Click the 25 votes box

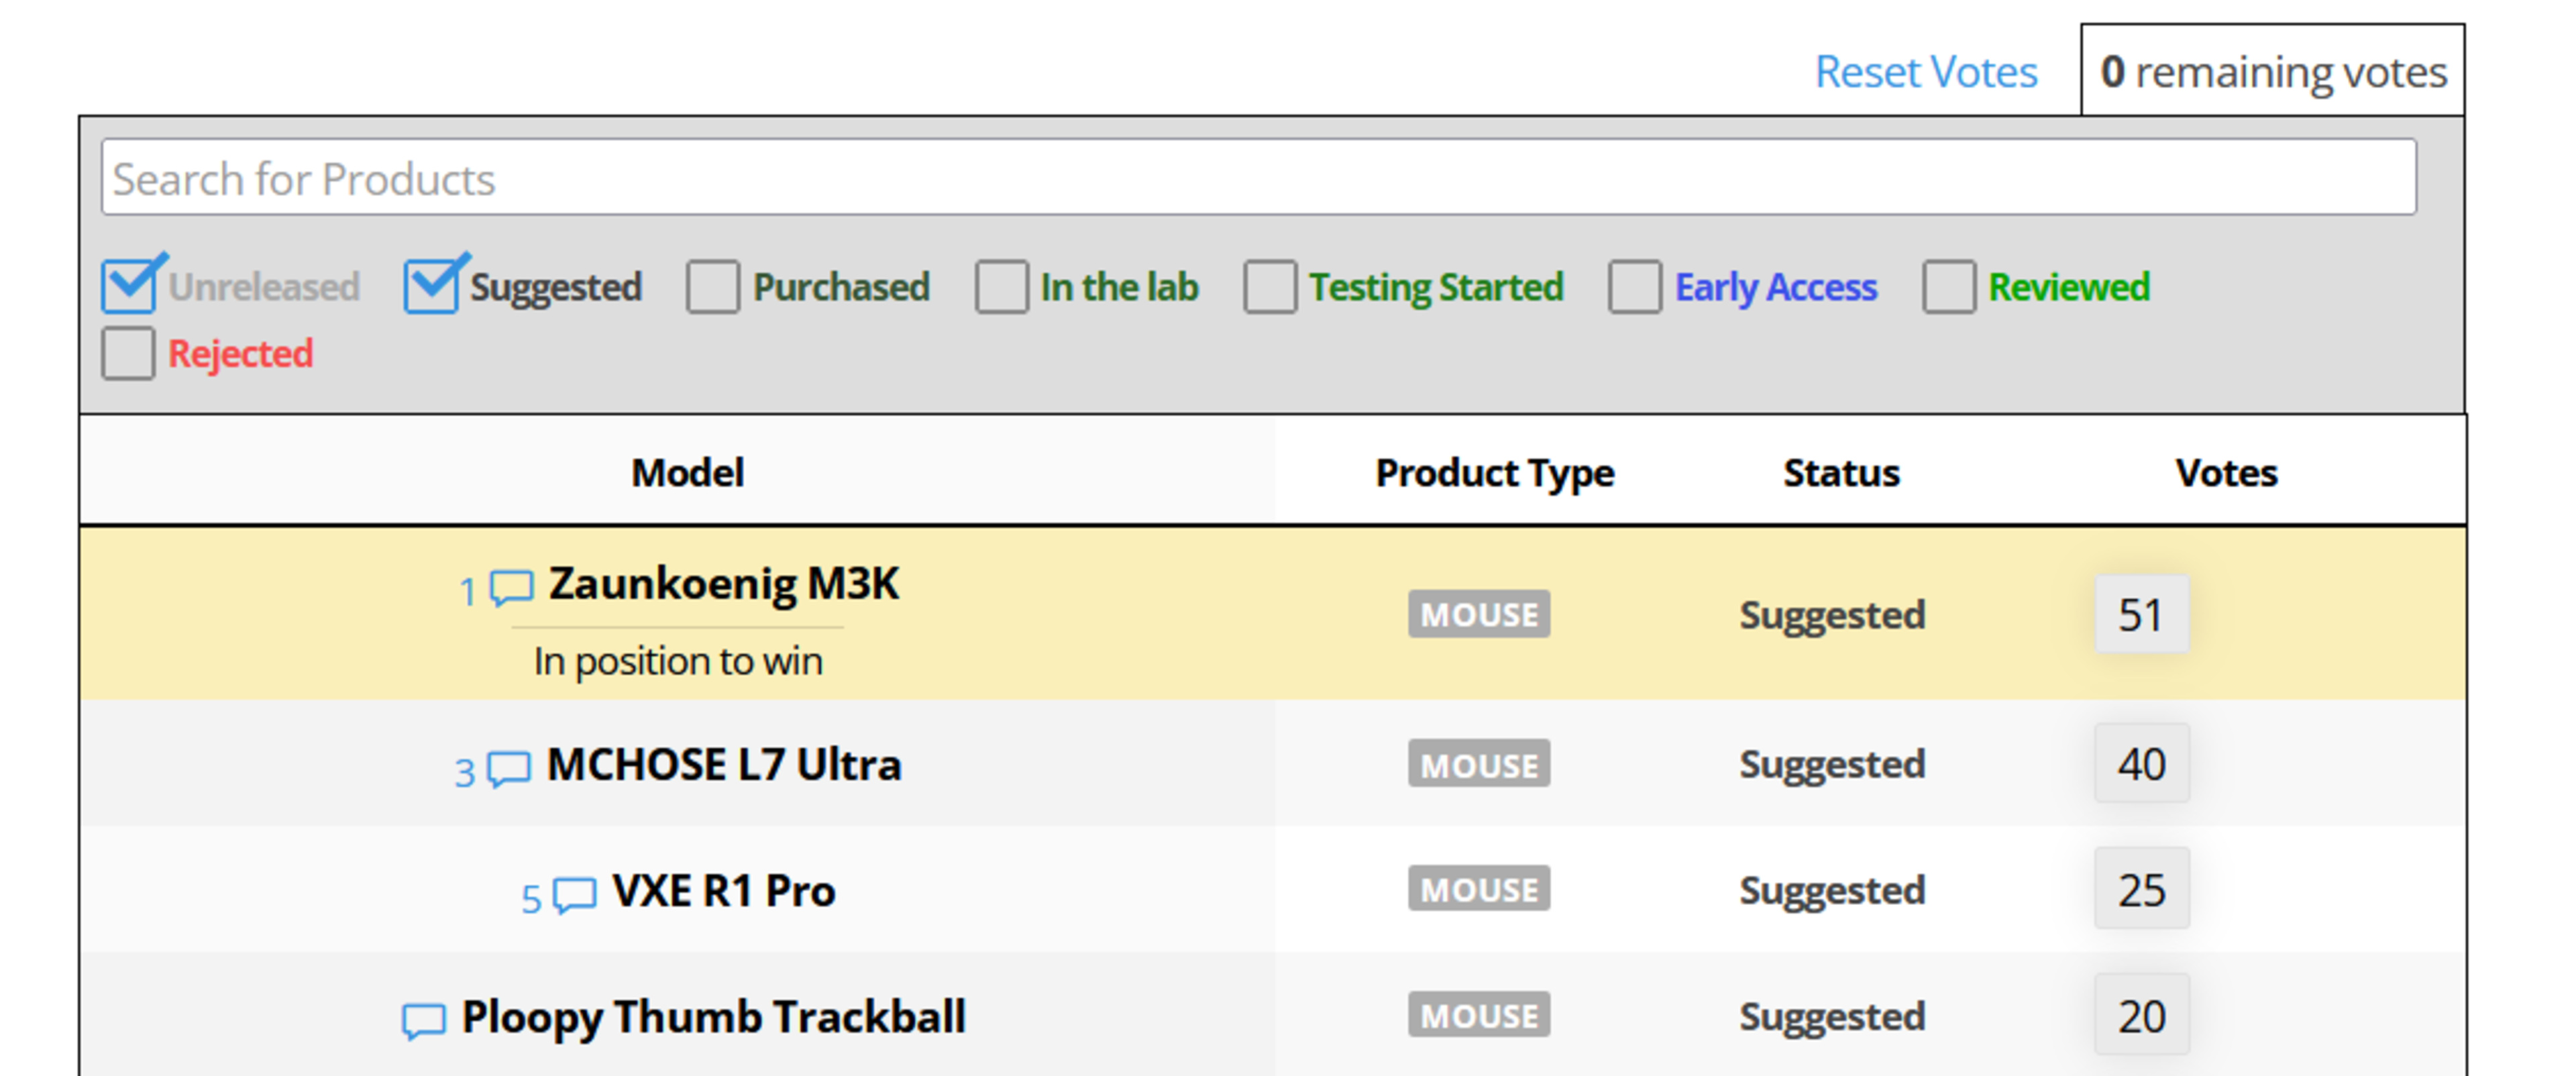point(2141,890)
